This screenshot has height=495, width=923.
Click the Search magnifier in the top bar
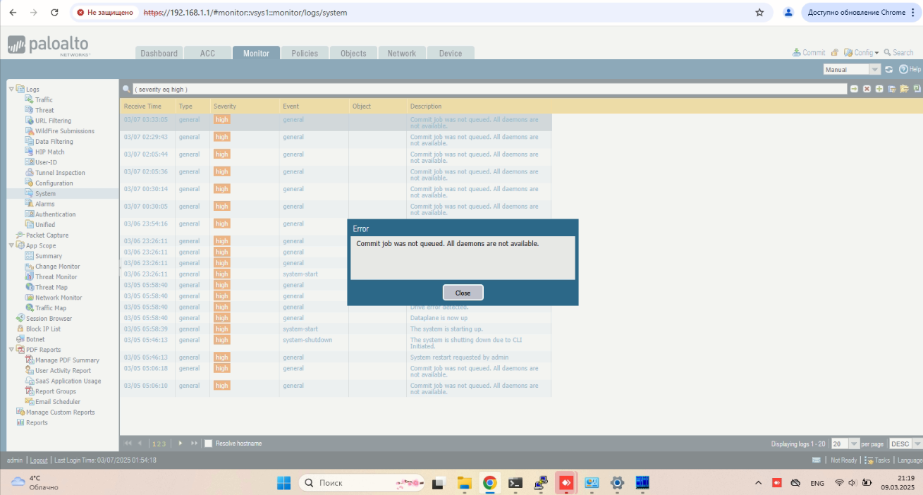[887, 53]
